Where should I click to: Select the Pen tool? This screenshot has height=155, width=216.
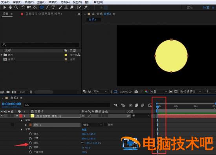tap(48, 7)
